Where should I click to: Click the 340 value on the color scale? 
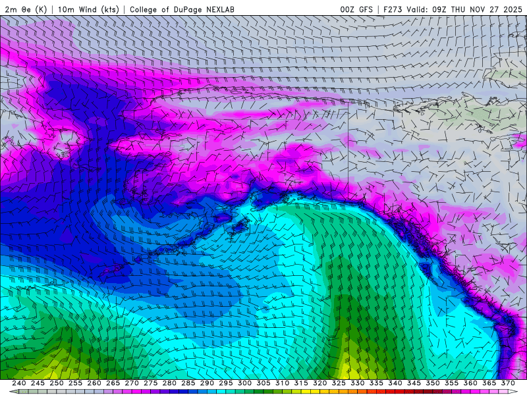(x=395, y=383)
